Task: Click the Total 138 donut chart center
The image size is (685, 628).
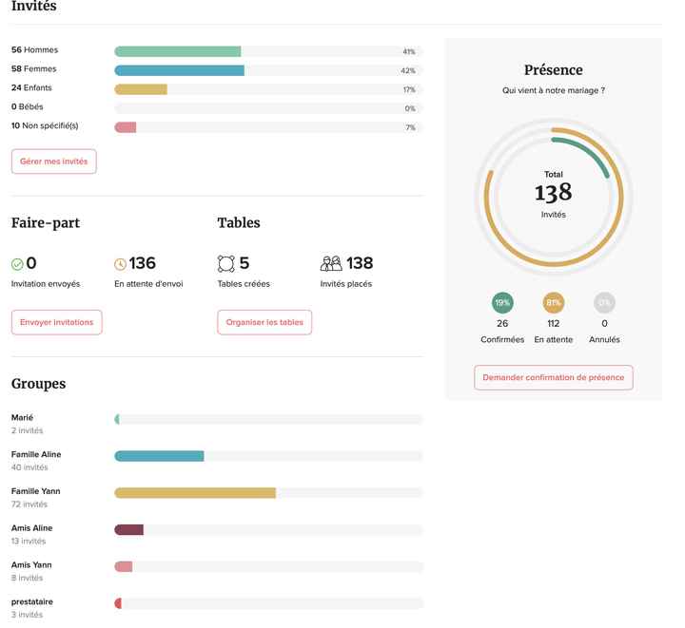Action: (x=553, y=192)
